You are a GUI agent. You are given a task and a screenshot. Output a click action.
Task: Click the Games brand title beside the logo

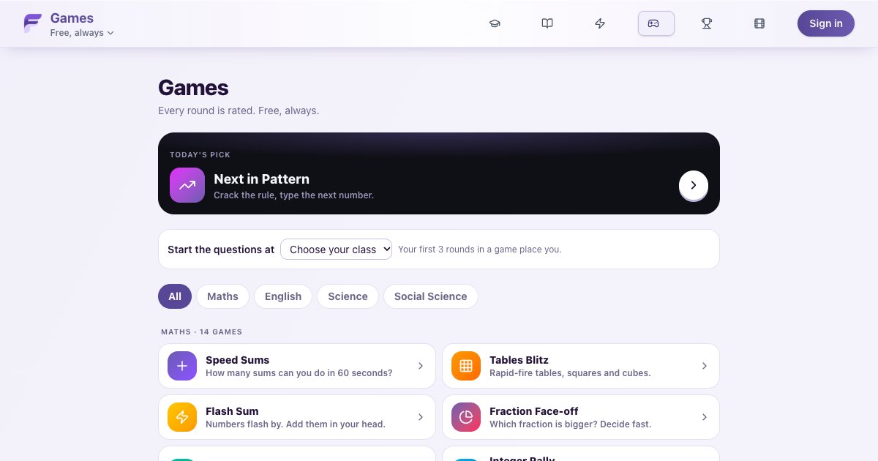(x=72, y=18)
